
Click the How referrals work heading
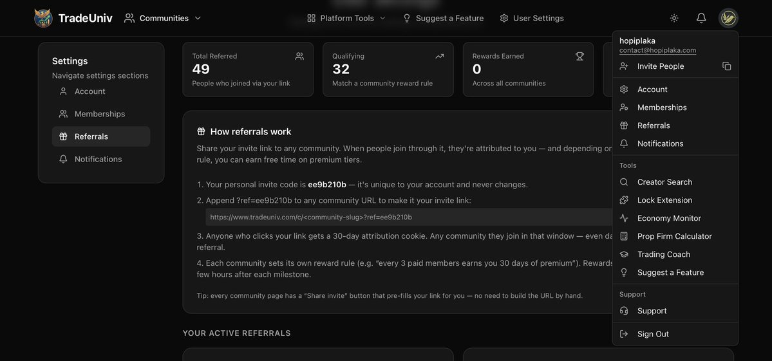pos(250,132)
